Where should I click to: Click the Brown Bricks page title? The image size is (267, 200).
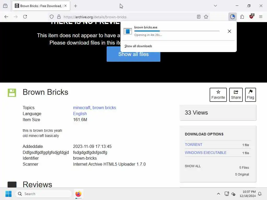(x=45, y=92)
